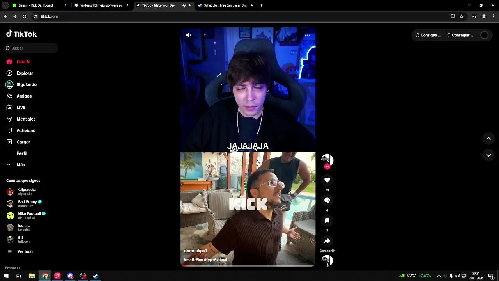
Task: Like the video with heart icon
Action: pos(327,180)
